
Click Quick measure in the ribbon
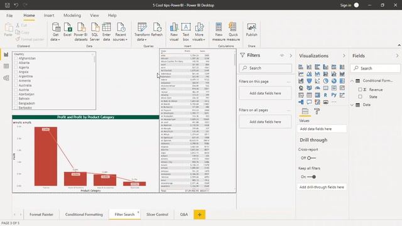(x=233, y=32)
